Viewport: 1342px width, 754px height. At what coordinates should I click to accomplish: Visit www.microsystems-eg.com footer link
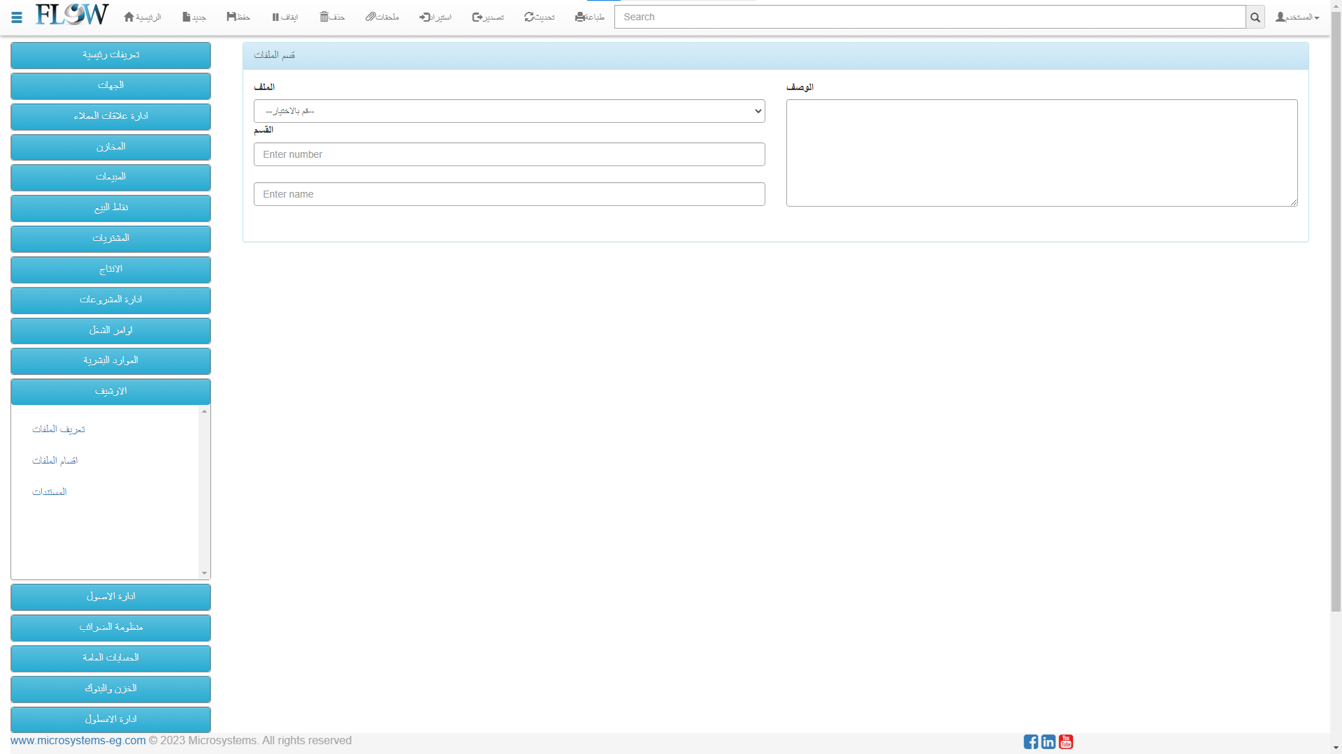pyautogui.click(x=78, y=740)
